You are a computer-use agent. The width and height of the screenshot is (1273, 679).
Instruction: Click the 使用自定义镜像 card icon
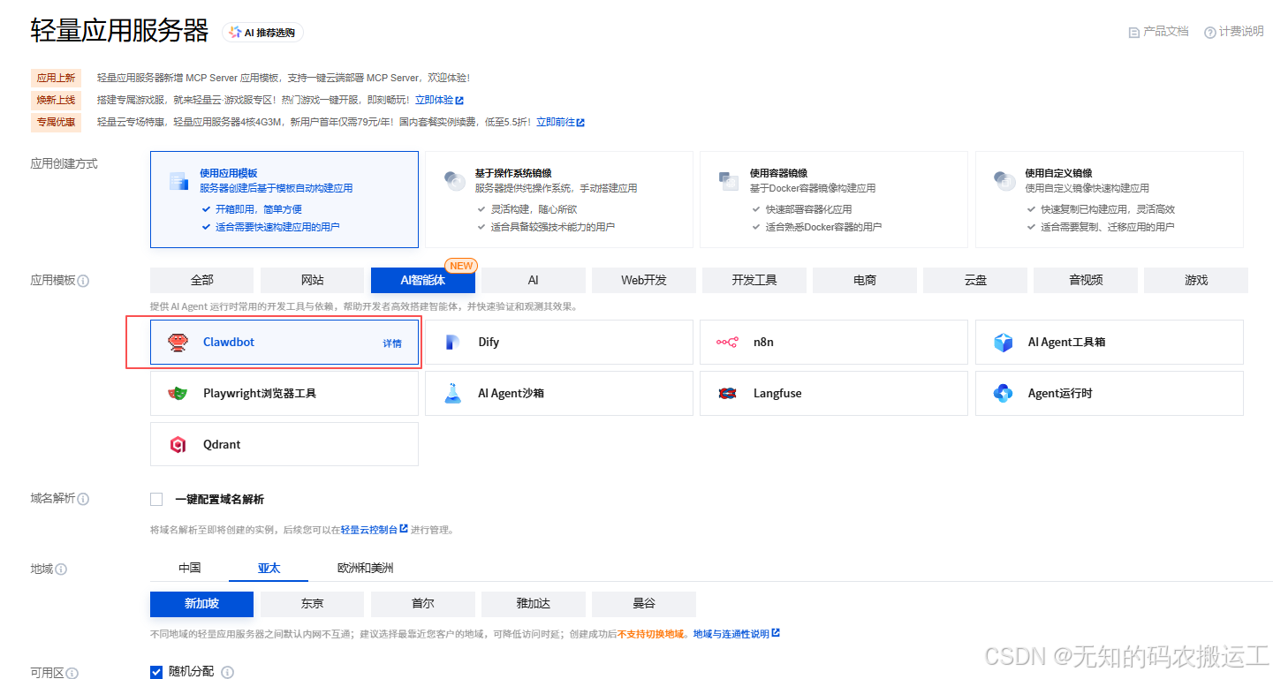point(1004,181)
